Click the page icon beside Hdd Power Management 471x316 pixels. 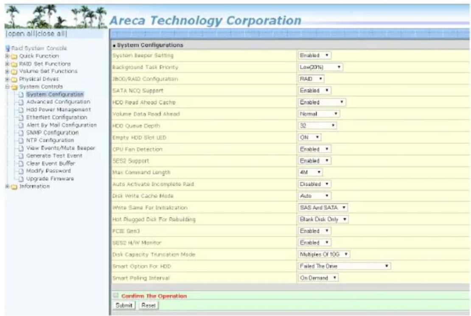pyautogui.click(x=21, y=110)
